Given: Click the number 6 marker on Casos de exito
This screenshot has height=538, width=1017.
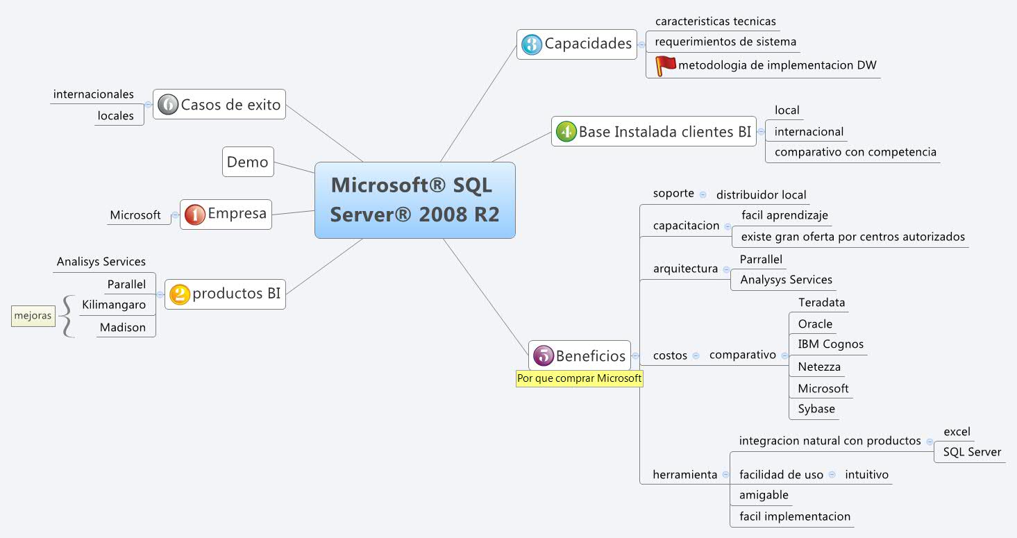Looking at the screenshot, I should pyautogui.click(x=167, y=104).
